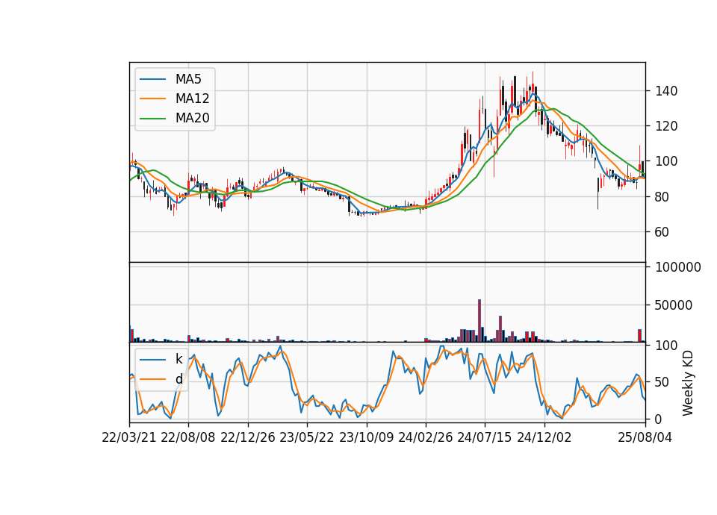717x515 pixels.
Task: Click the Weekly KD axis label
Action: (687, 383)
